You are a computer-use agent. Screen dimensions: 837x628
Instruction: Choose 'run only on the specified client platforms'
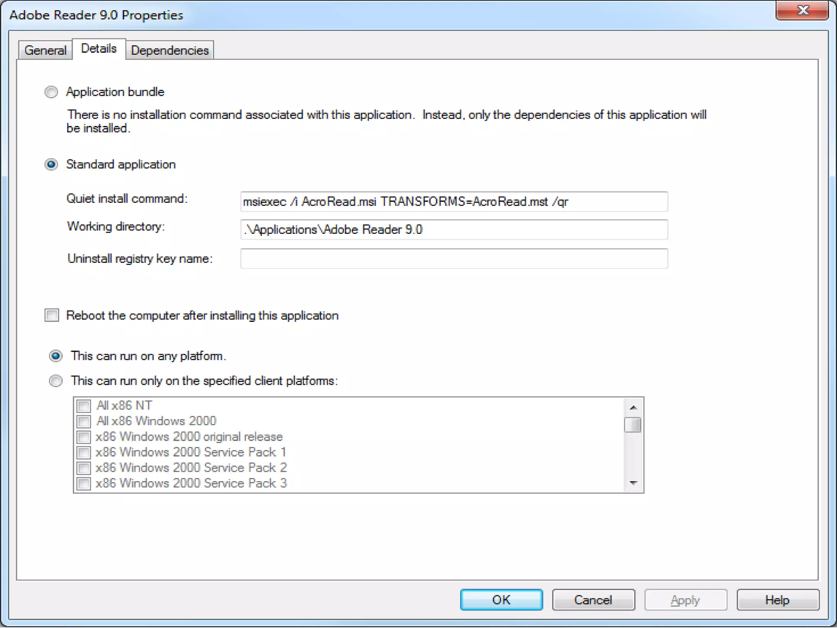pyautogui.click(x=56, y=381)
